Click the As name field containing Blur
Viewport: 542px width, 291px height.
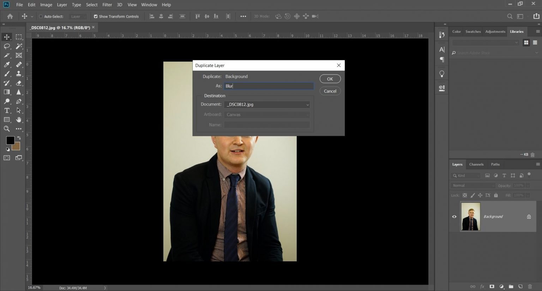(269, 86)
